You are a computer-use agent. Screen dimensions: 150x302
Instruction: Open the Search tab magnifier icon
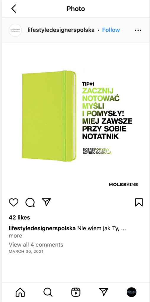tap(48, 292)
